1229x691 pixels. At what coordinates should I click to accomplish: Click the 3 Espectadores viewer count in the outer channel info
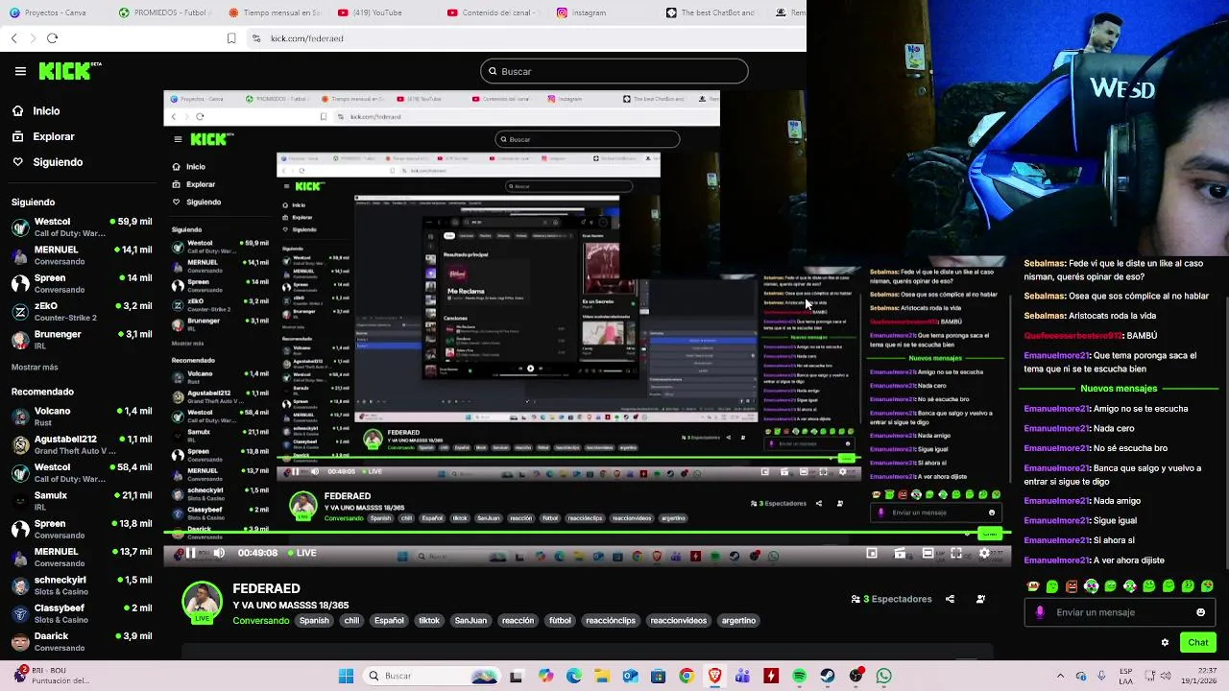point(892,599)
